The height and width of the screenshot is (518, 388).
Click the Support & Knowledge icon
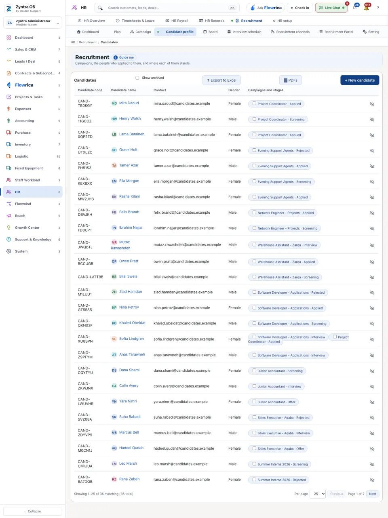(8, 239)
